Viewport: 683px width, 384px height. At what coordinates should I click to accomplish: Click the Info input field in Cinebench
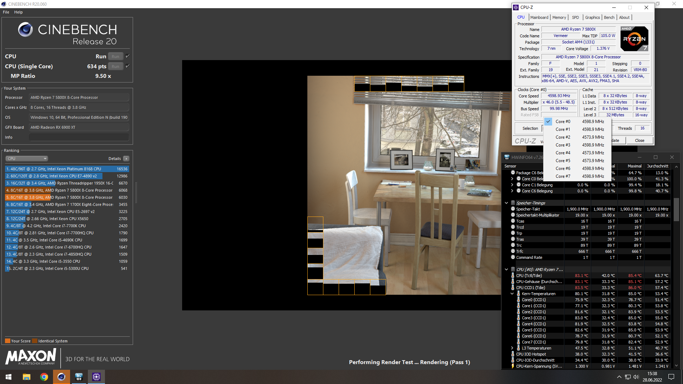pos(79,137)
